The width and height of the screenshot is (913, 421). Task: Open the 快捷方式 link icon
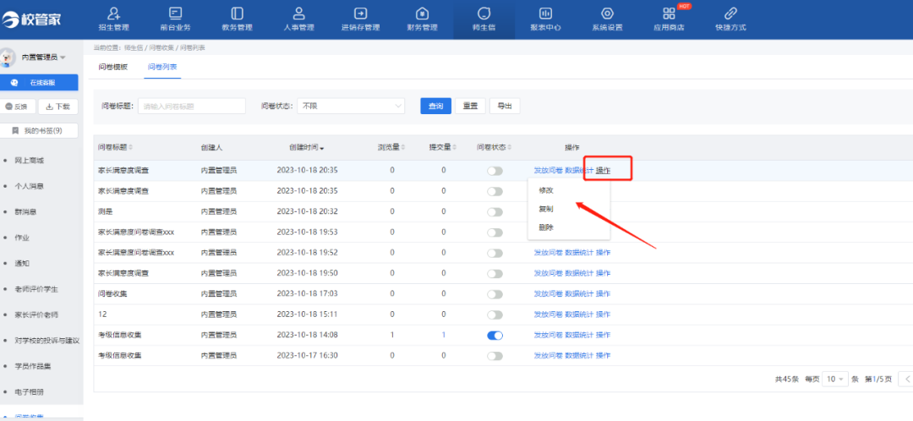coord(730,14)
